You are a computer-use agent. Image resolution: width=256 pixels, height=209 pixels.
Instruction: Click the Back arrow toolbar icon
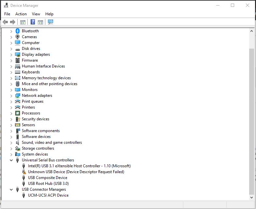[5, 22]
